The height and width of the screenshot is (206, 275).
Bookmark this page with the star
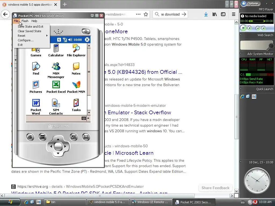coord(146,14)
